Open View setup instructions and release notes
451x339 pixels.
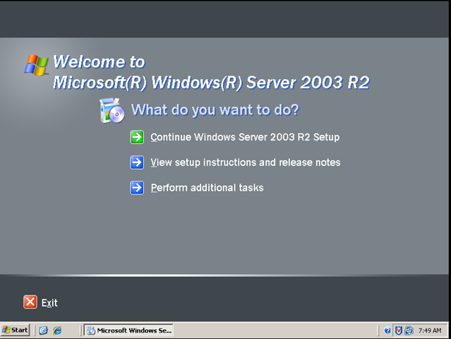[x=245, y=162]
